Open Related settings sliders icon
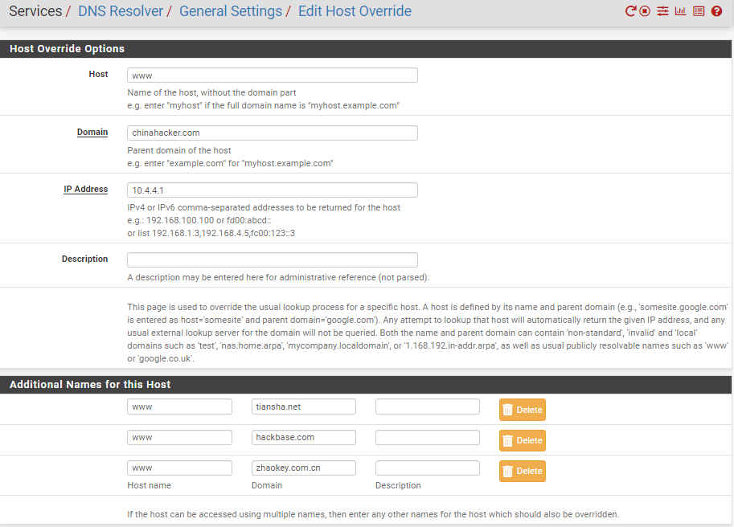The image size is (734, 527). coord(662,12)
